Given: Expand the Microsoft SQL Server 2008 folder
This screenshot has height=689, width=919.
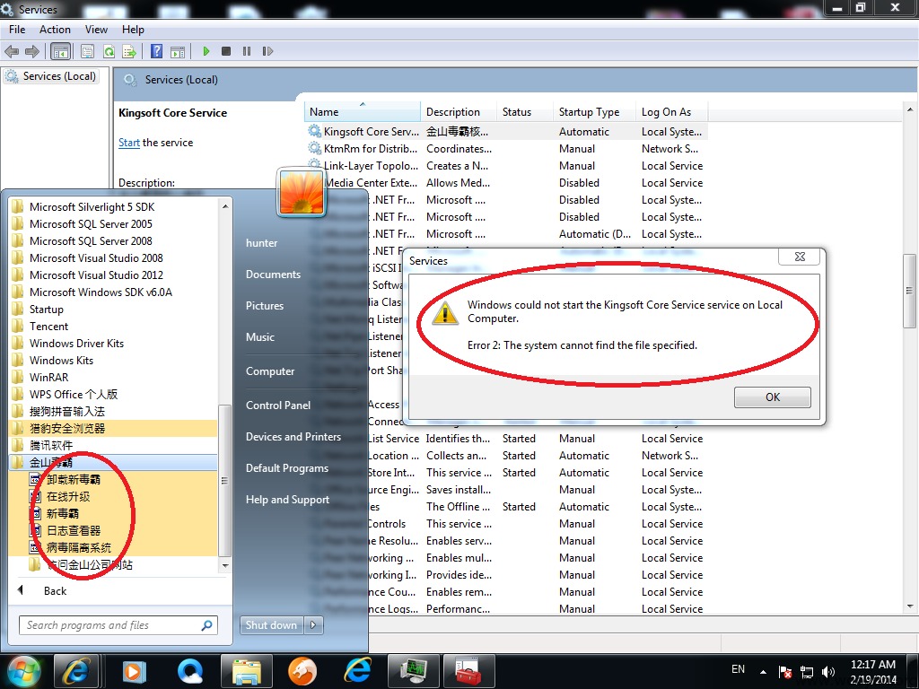Looking at the screenshot, I should [x=114, y=240].
